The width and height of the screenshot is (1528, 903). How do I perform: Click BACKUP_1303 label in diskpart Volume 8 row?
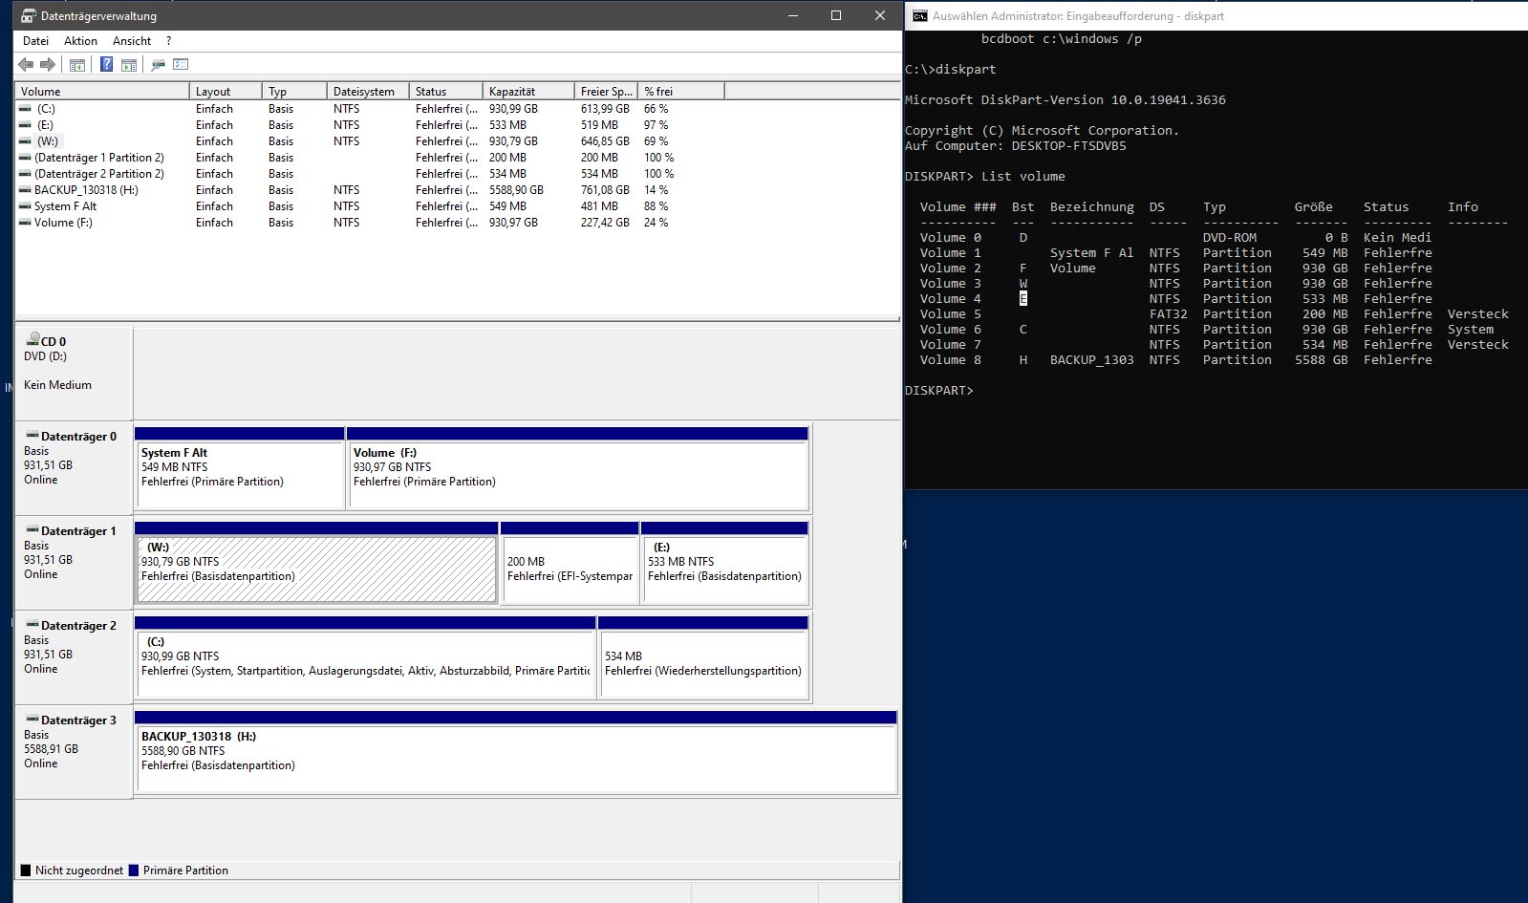point(1092,360)
